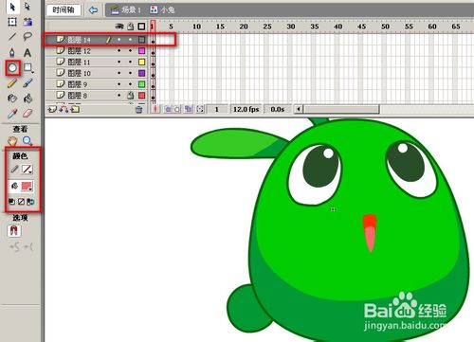Unlock 图层 8 via padlock icon

131,95
